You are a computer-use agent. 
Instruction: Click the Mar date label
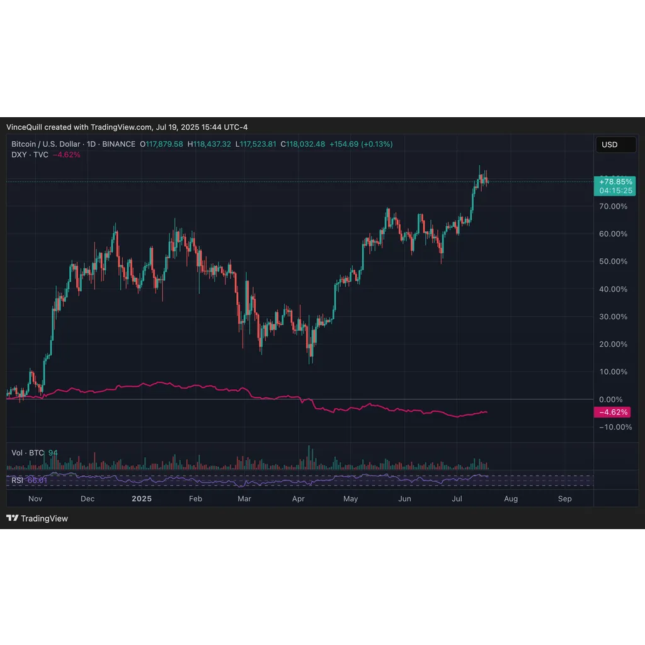(244, 499)
